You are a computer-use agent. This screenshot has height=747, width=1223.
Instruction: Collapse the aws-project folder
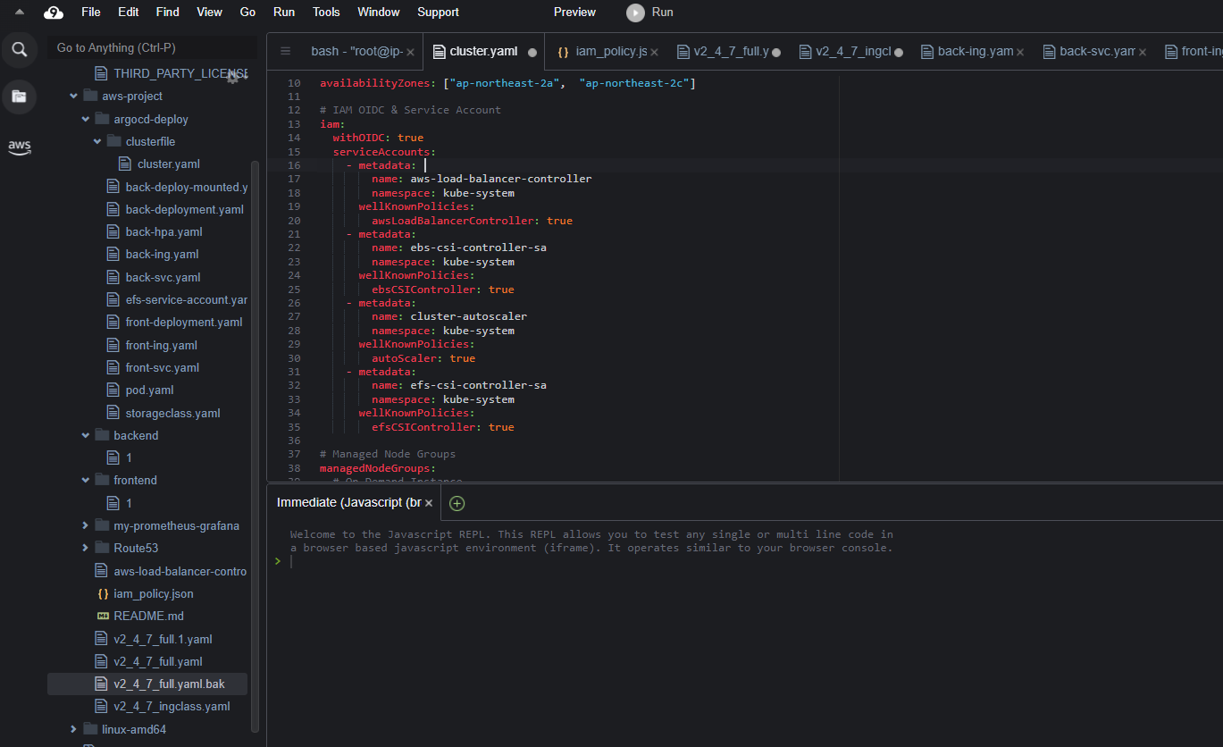click(x=74, y=96)
